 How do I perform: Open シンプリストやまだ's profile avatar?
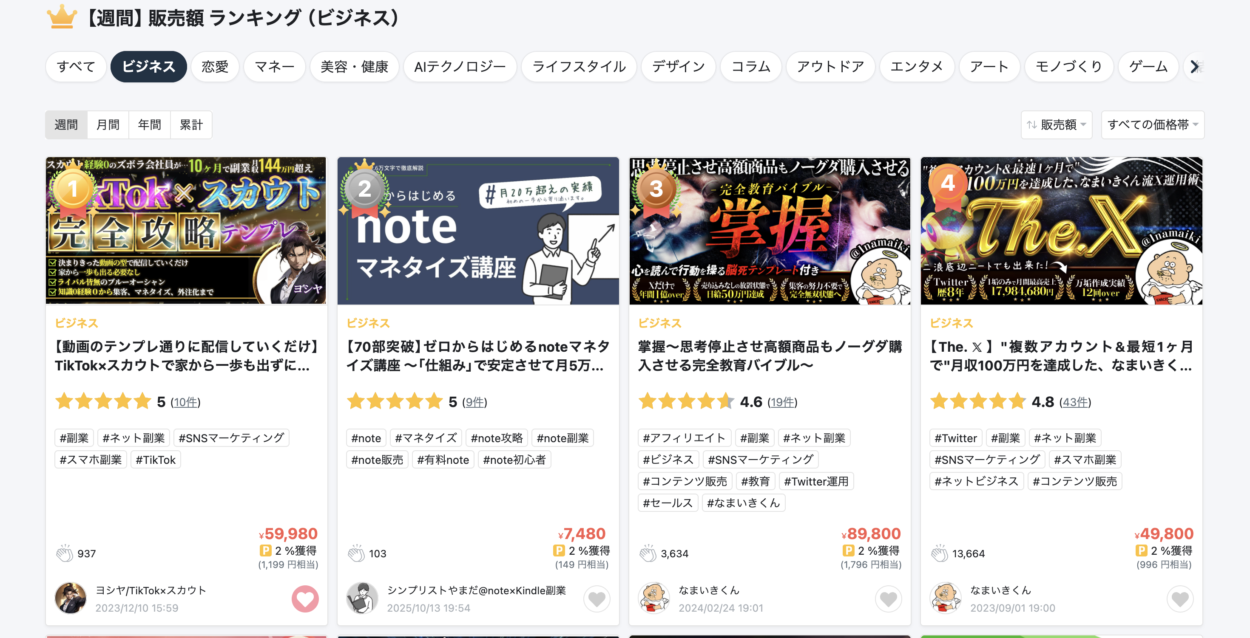pyautogui.click(x=362, y=598)
